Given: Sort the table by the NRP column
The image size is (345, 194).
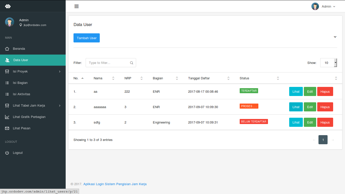Looking at the screenshot, I should [134, 78].
